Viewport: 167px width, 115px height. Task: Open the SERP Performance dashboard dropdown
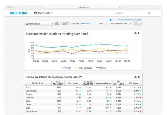(39, 24)
